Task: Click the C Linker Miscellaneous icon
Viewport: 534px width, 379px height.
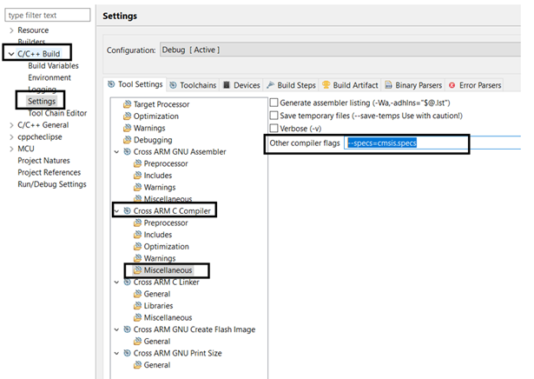Action: point(137,317)
